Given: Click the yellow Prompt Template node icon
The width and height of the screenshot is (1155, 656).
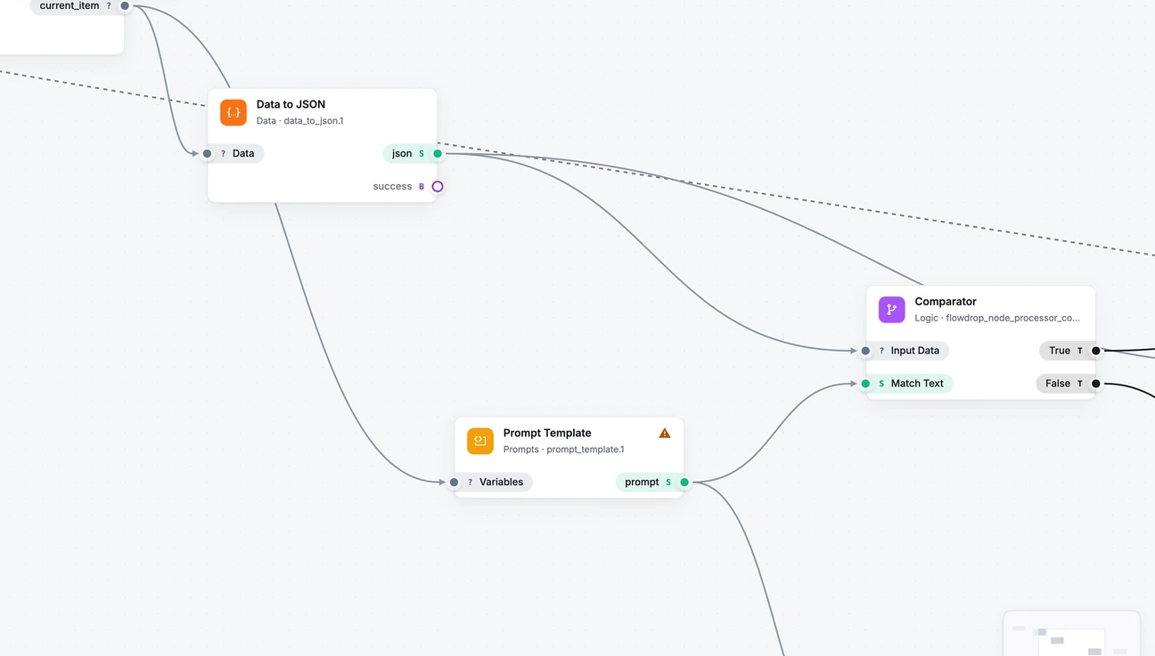Looking at the screenshot, I should 480,441.
